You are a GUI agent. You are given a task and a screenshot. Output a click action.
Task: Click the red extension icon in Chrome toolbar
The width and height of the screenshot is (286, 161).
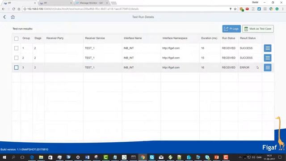[247, 9]
